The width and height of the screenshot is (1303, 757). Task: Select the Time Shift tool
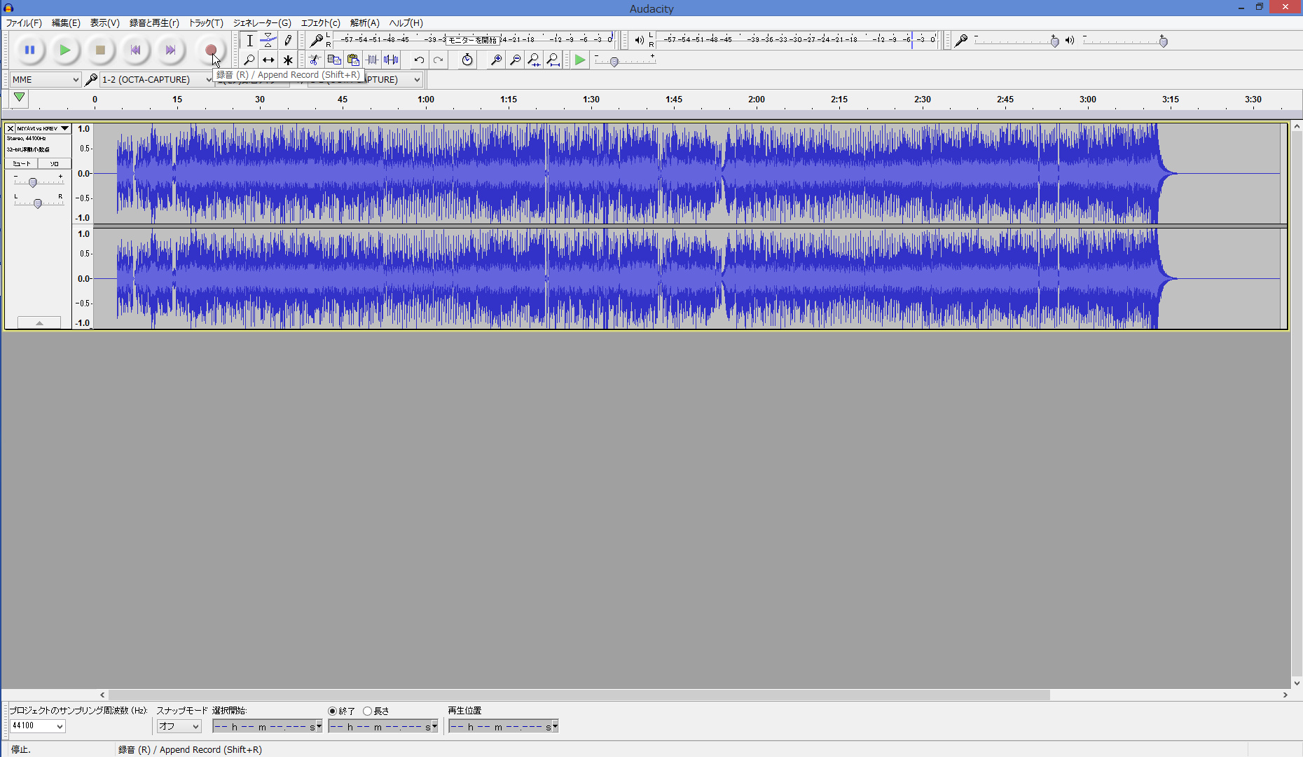pos(268,60)
